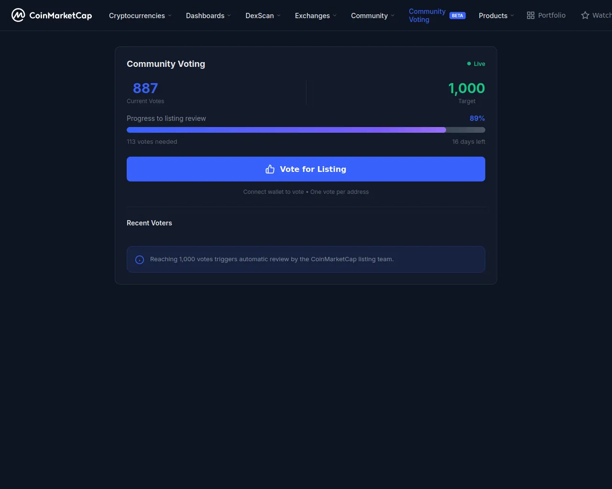Click the Watchlist star icon
This screenshot has width=612, height=489.
[x=585, y=15]
